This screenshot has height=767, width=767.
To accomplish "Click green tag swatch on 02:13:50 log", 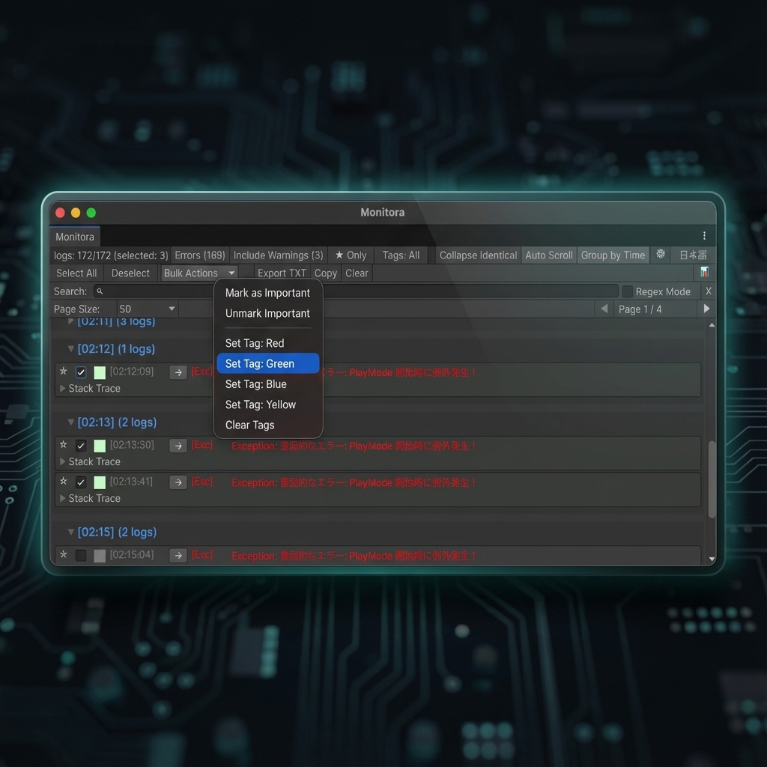I will point(100,446).
